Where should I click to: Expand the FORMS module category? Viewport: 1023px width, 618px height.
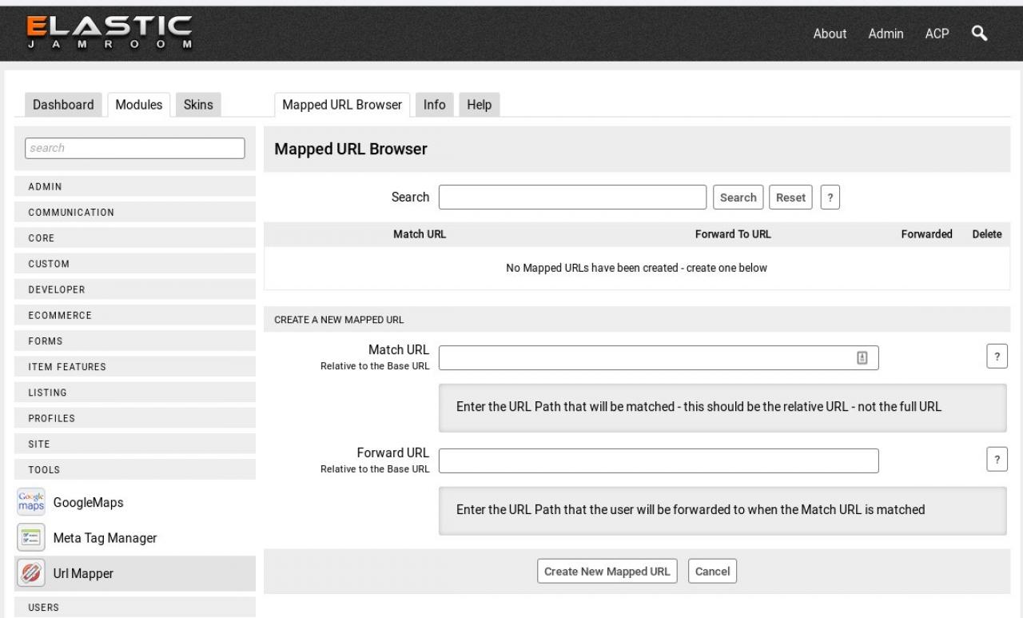click(x=135, y=341)
